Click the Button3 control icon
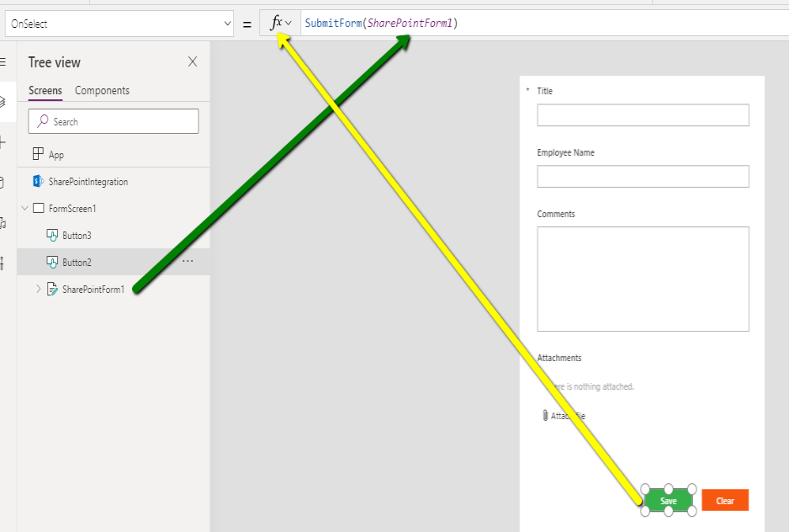The width and height of the screenshot is (789, 532). tap(52, 235)
